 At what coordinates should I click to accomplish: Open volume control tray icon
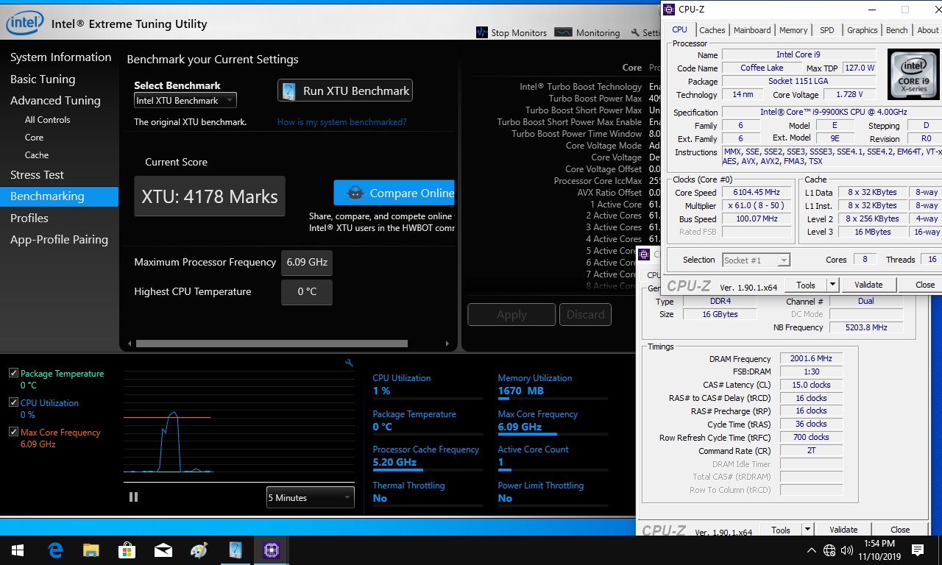tap(847, 550)
